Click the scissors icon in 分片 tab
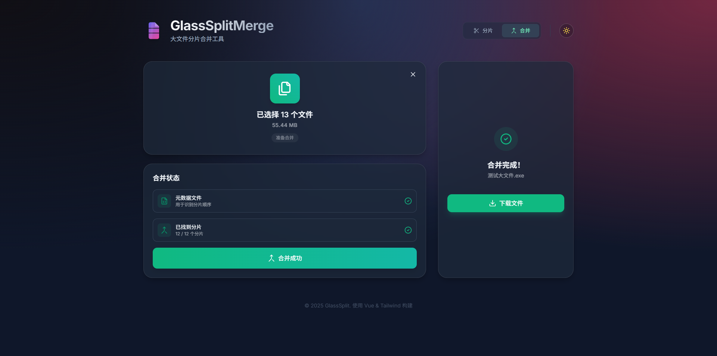 click(476, 31)
